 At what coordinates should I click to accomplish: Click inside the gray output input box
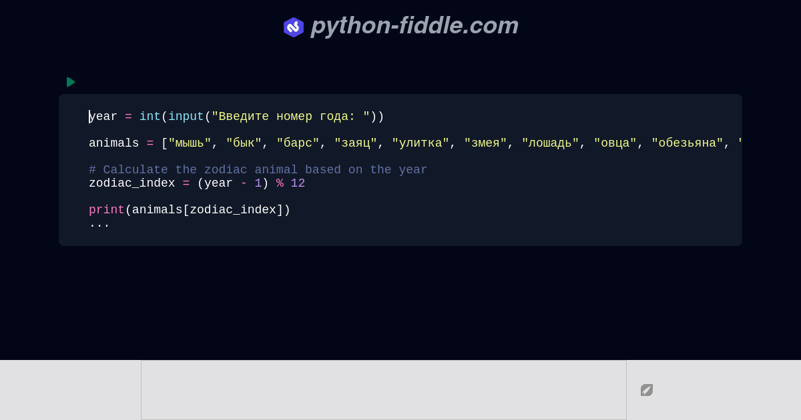pyautogui.click(x=384, y=389)
